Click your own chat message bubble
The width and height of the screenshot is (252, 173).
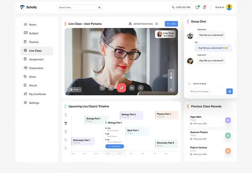pos(213,48)
